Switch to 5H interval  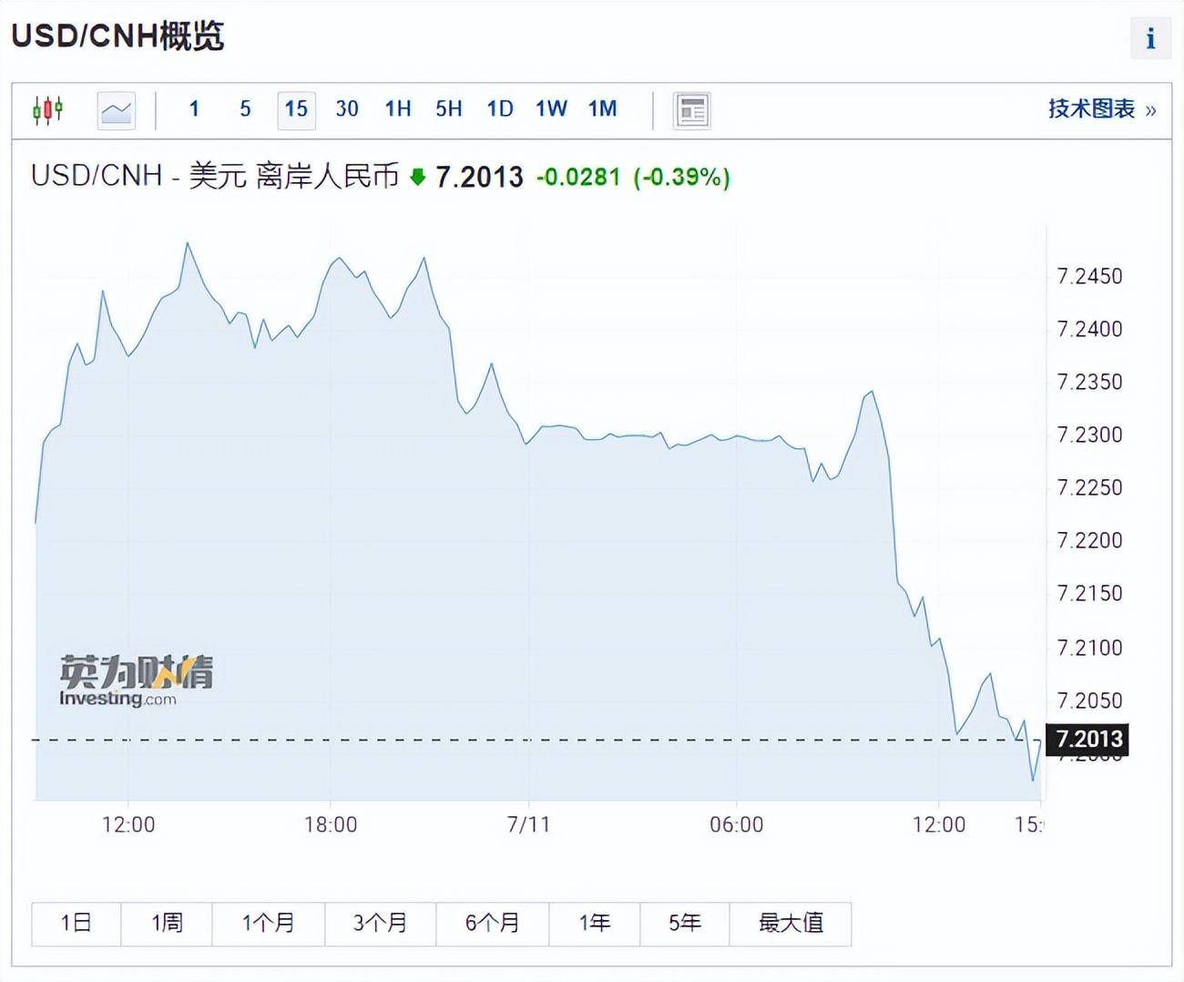coord(449,109)
